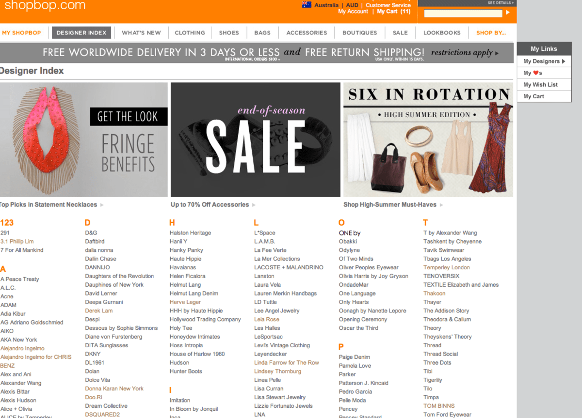The width and height of the screenshot is (582, 418).
Task: Click the shopbop.com logo
Action: click(44, 7)
